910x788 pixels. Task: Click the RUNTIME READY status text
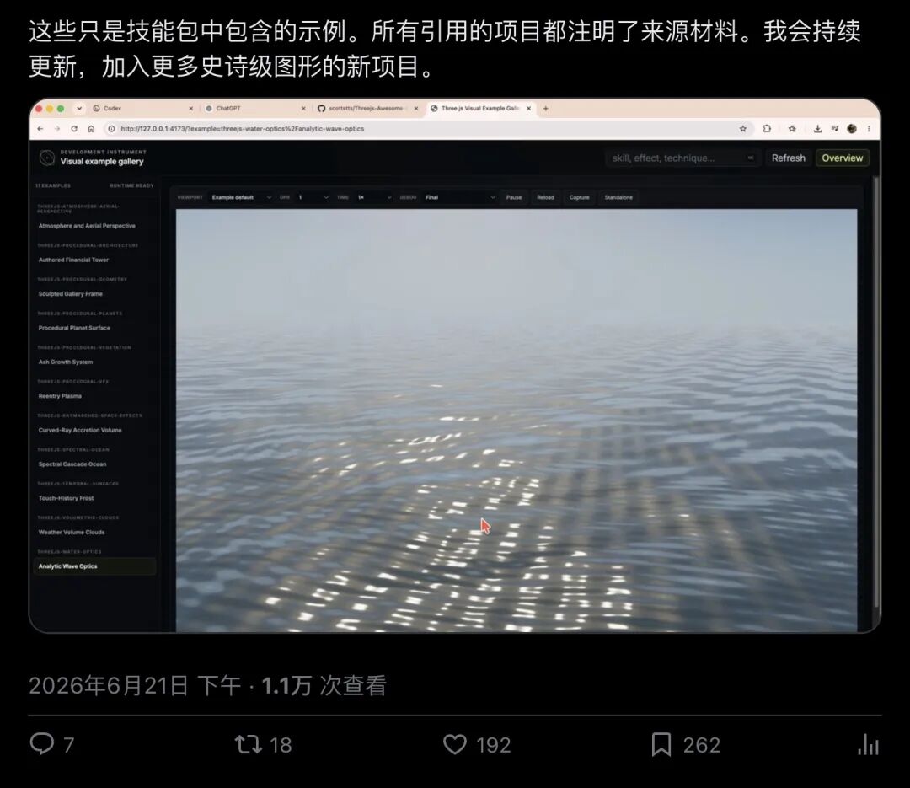coord(131,185)
